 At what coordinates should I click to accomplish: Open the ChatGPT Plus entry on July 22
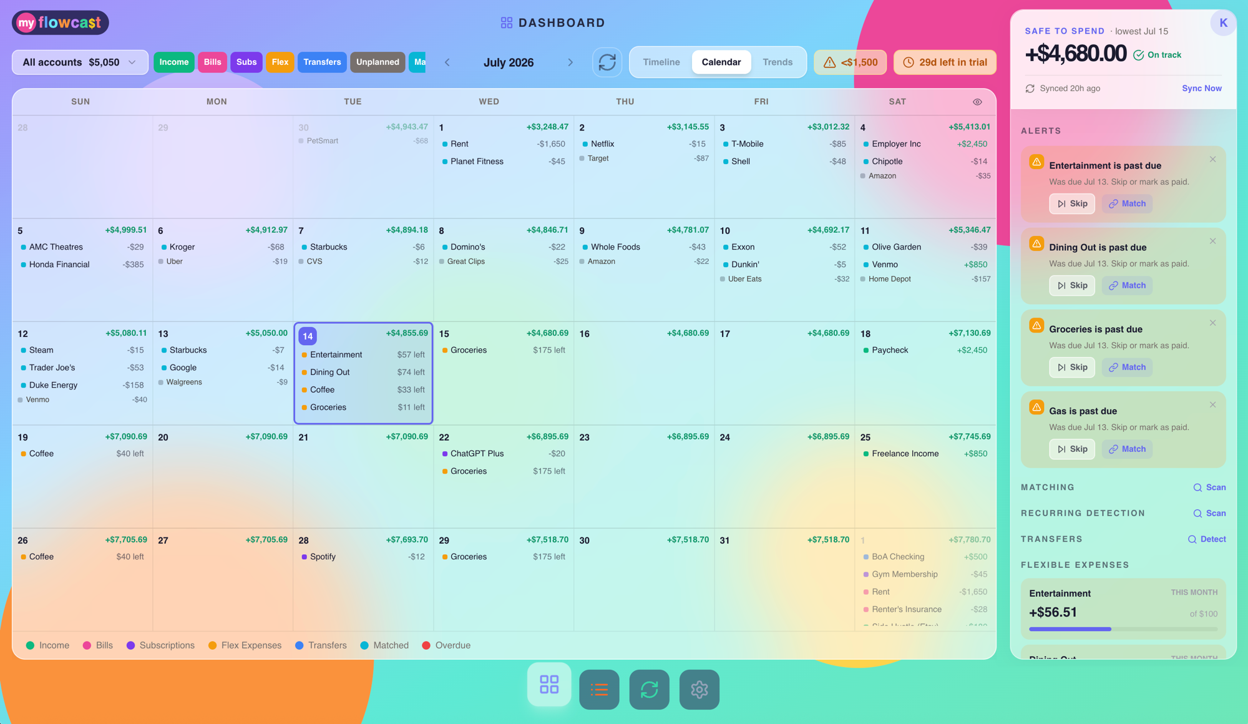[504, 454]
